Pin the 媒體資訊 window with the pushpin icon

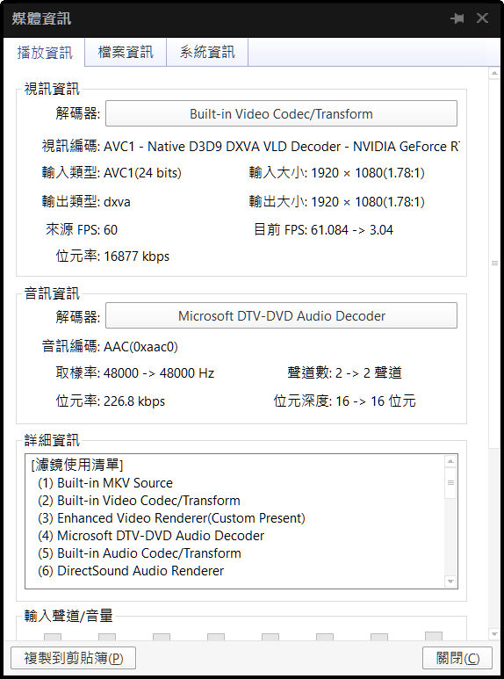point(457,18)
